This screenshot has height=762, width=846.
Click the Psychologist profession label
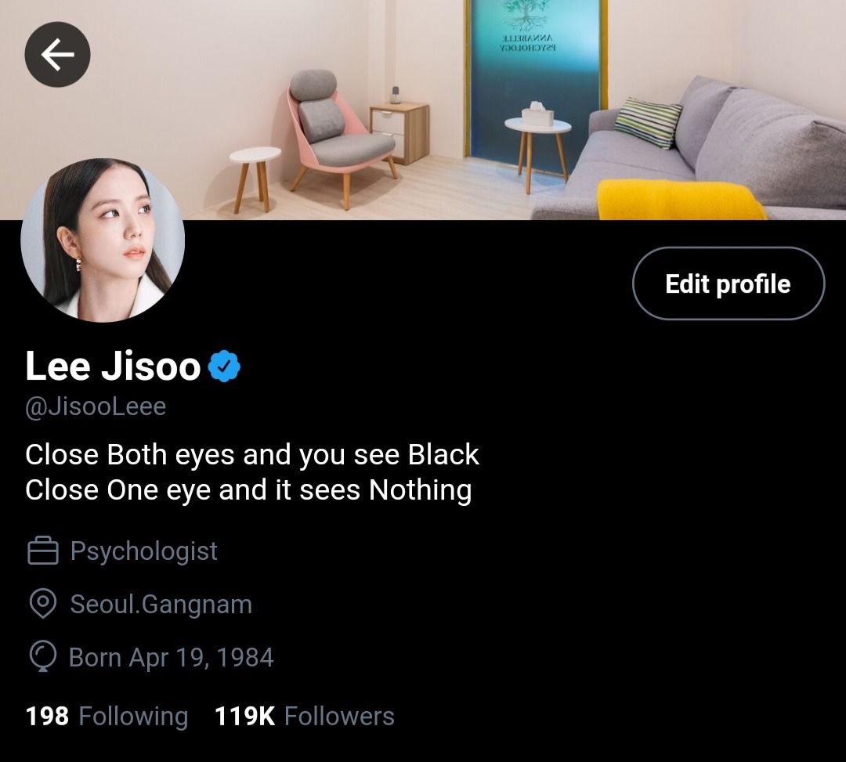point(143,551)
